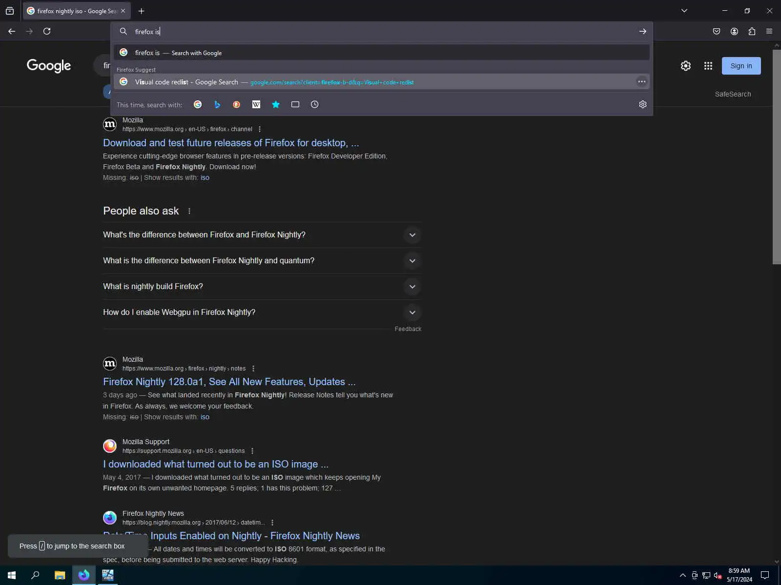Screen dimensions: 781x585
Task: Open the Windows Start menu
Action: coord(12,575)
